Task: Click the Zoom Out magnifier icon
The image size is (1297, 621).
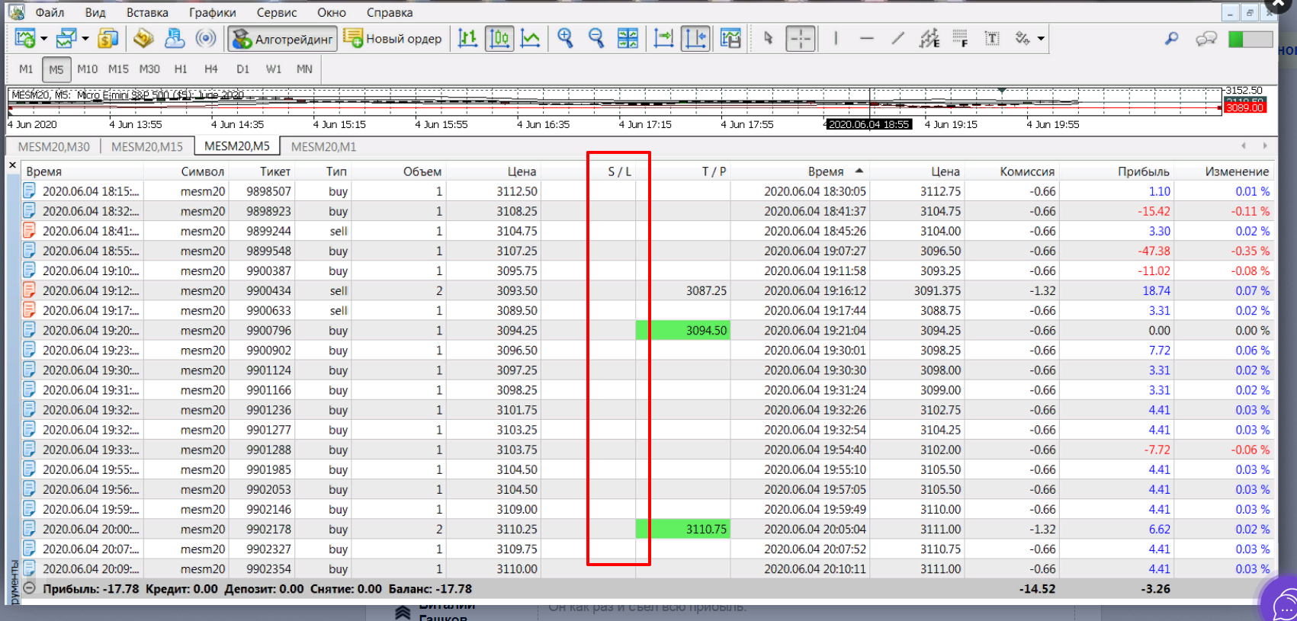Action: pos(596,38)
